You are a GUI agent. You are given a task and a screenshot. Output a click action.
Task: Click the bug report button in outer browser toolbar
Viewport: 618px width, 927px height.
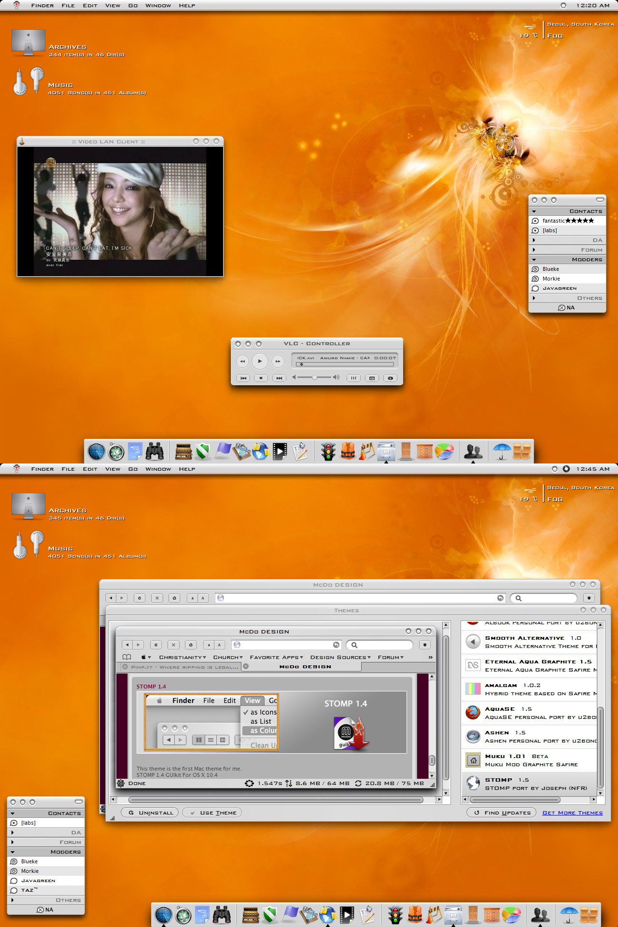pos(589,598)
